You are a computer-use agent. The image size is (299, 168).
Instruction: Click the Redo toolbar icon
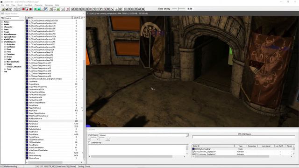[19, 9]
